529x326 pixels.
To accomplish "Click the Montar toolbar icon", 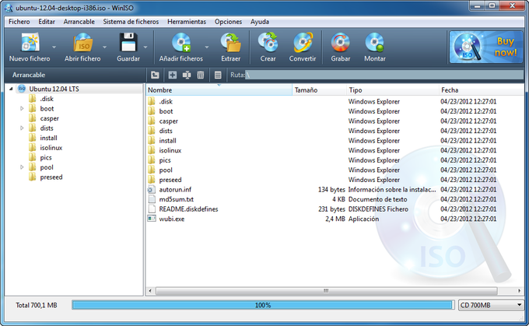I will coord(374,42).
